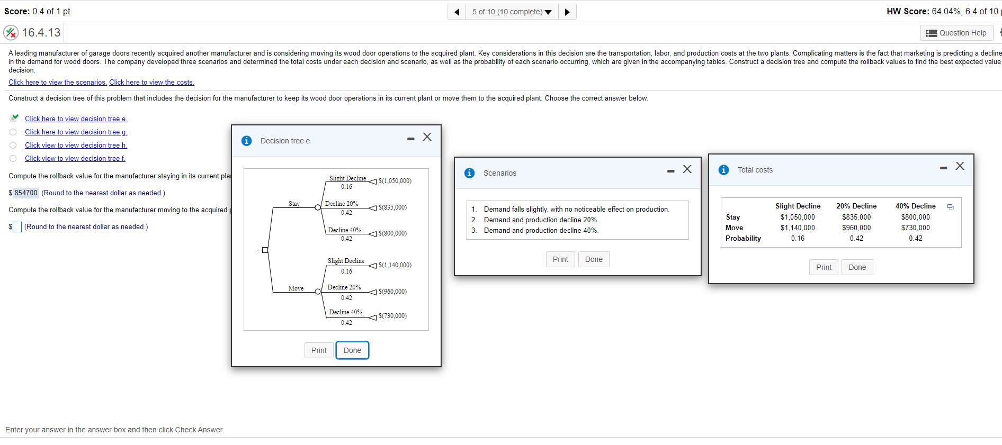Viewport: 1002px width, 445px height.
Task: Close the Decision tree e dialog
Action: pos(427,137)
